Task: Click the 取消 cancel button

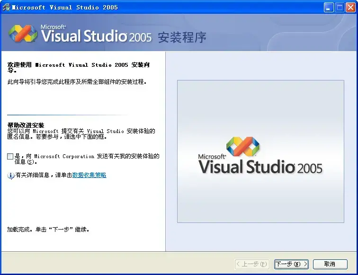Action: tap(330, 264)
